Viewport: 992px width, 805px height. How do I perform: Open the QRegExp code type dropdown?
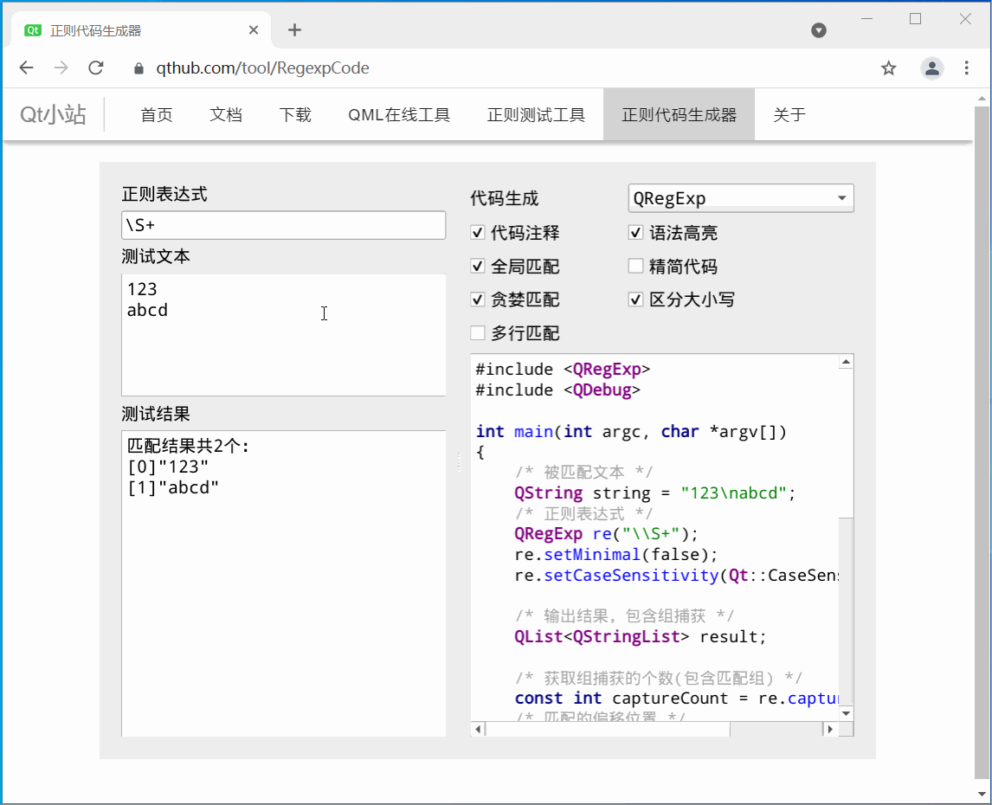740,198
